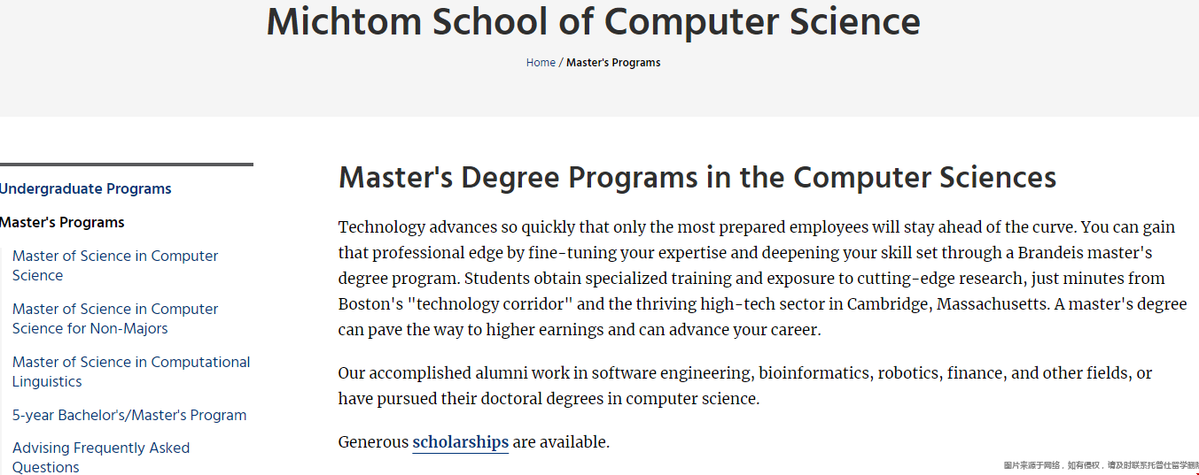
Task: Click the word "Generous" before the scholarships link
Action: coord(373,442)
